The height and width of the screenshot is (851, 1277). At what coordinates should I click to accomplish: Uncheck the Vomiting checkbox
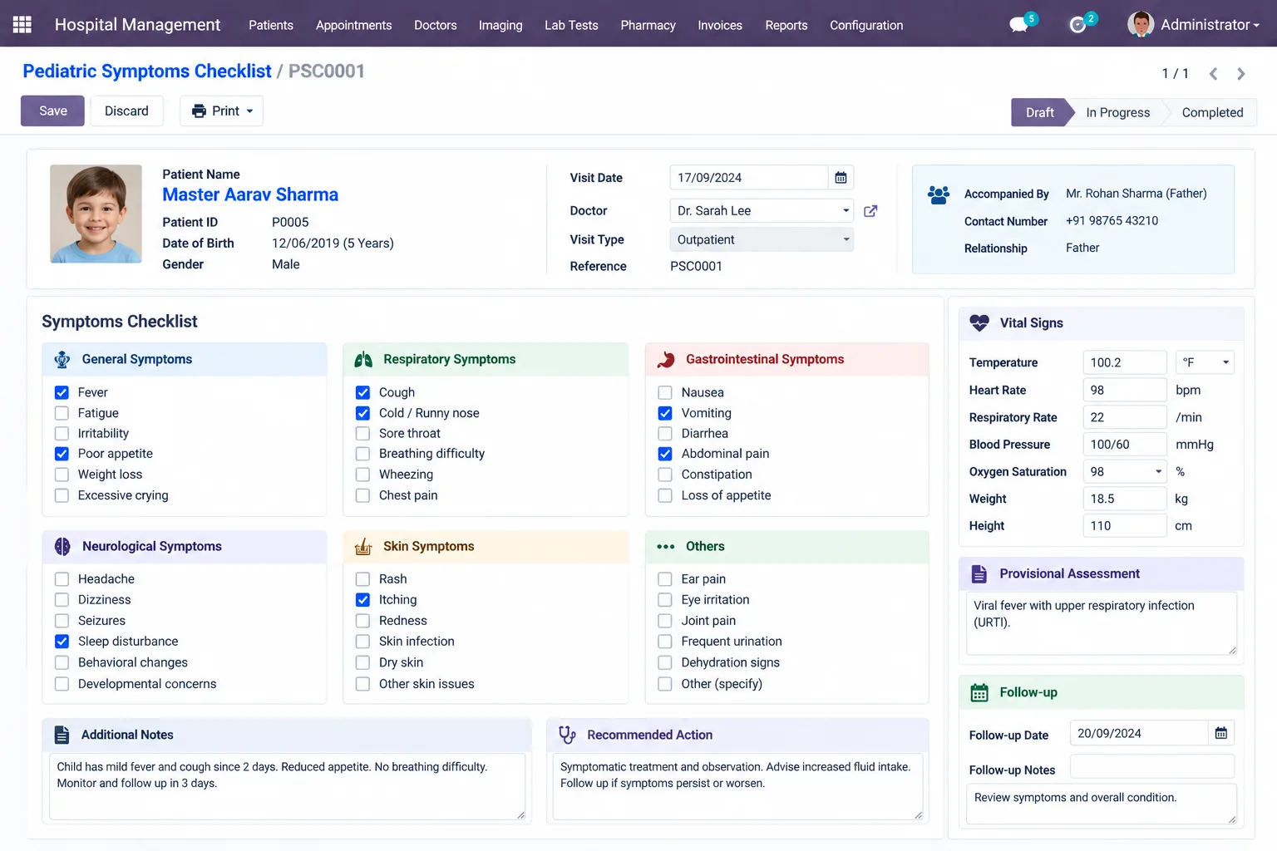tap(665, 413)
